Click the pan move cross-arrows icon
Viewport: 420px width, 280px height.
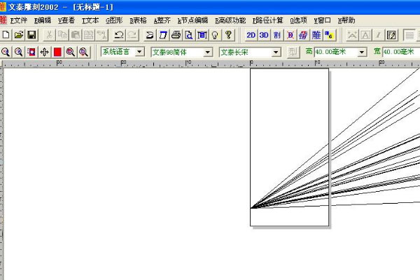coord(44,52)
